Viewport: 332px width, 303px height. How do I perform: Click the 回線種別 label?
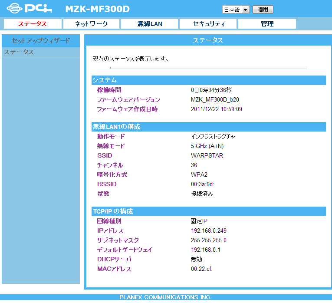pyautogui.click(x=109, y=221)
